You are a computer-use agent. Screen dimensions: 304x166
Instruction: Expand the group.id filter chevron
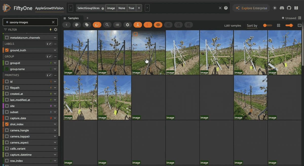(x=55, y=63)
